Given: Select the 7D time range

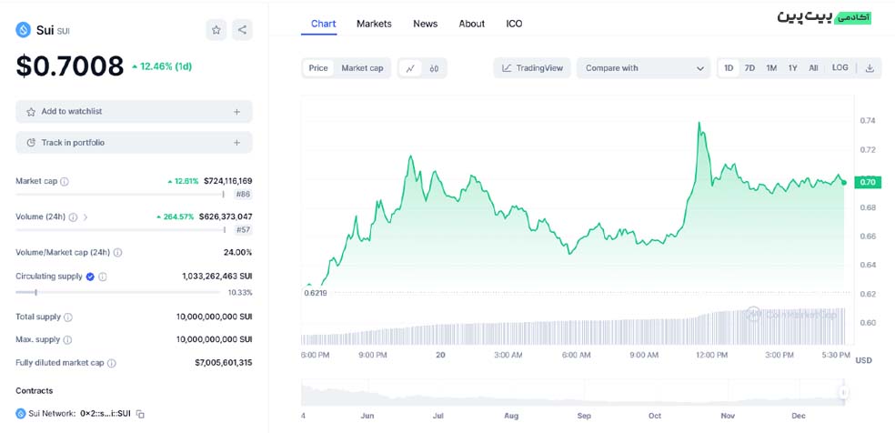Looking at the screenshot, I should [749, 68].
